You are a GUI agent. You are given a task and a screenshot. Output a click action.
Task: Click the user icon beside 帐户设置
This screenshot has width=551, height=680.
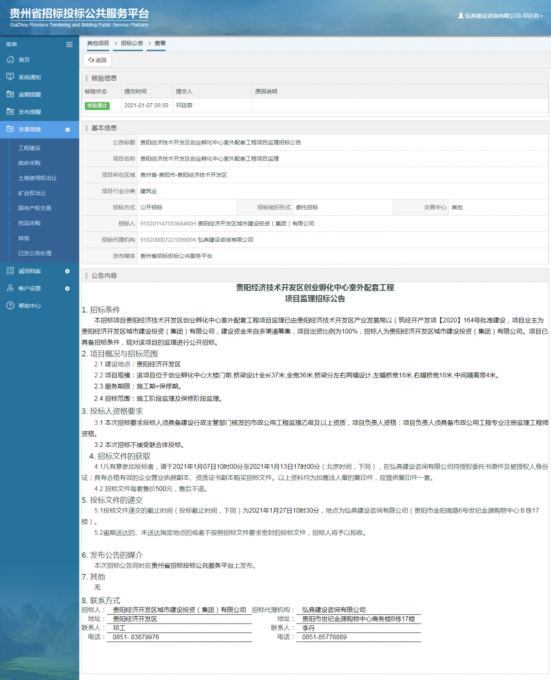click(x=10, y=288)
